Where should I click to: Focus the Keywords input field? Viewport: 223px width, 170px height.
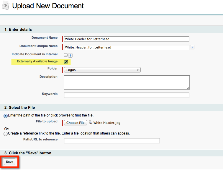[x=127, y=95]
